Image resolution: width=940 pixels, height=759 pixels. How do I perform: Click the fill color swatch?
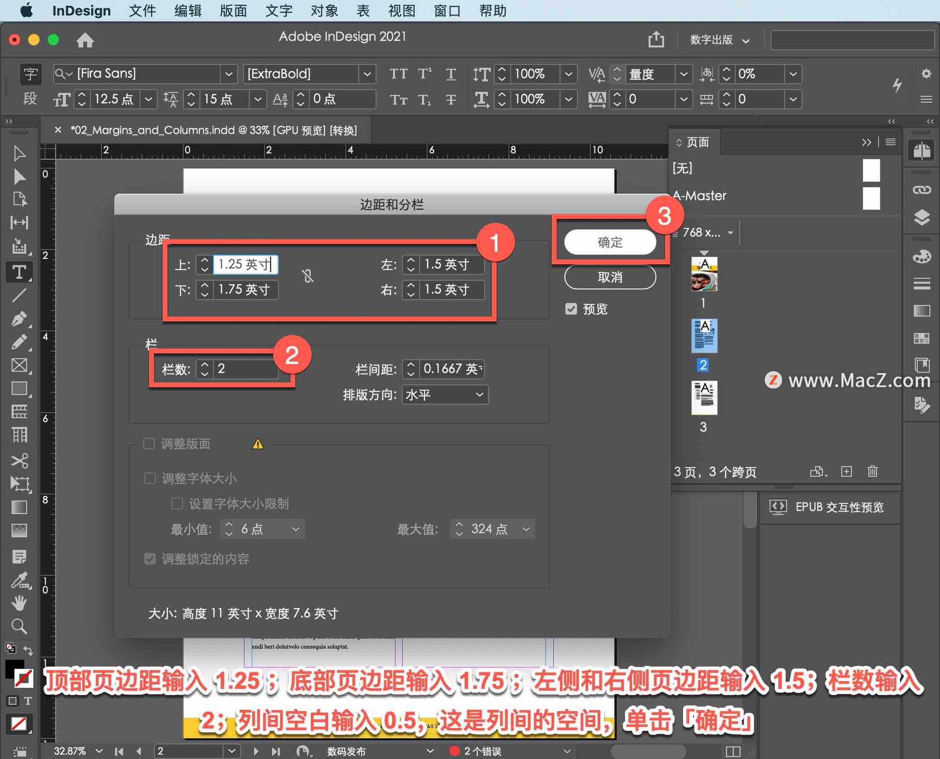click(x=14, y=668)
